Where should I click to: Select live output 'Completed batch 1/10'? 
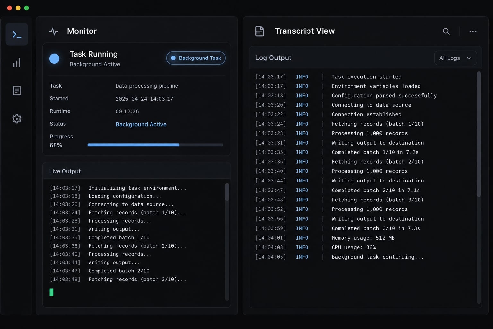click(119, 237)
